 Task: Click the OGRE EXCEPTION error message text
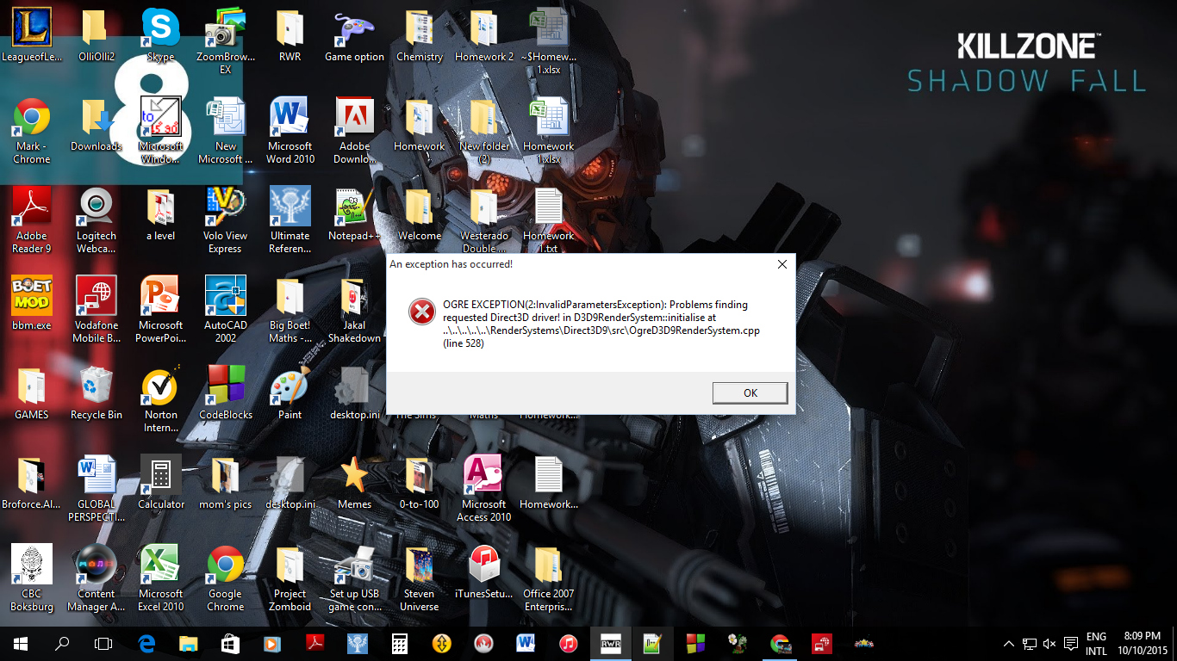click(601, 324)
